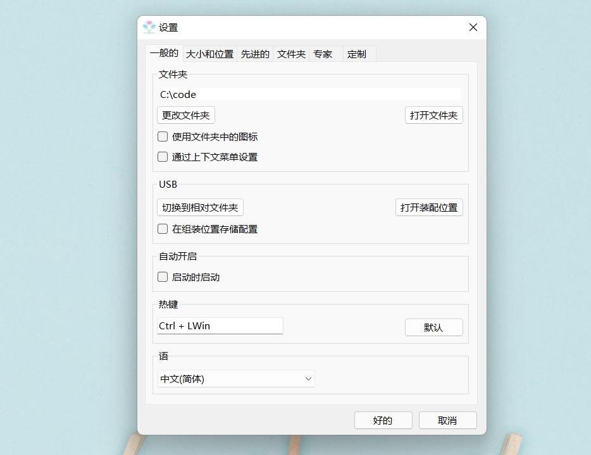Select the 先进的 tab

point(255,54)
